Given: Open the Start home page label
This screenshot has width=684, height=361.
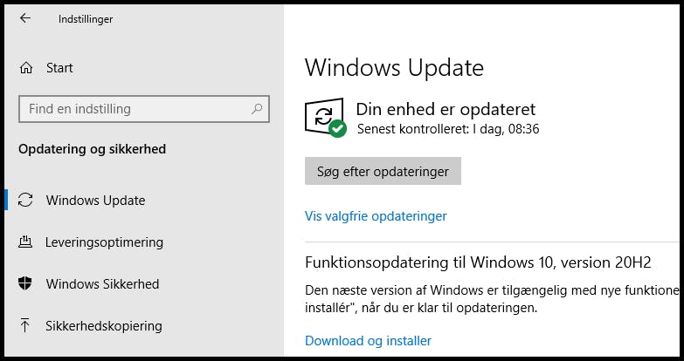Looking at the screenshot, I should [x=59, y=68].
